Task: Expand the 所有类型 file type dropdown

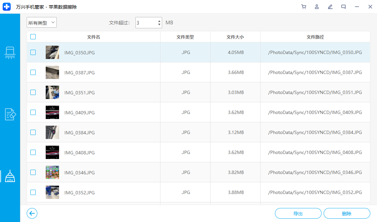Action: [x=42, y=23]
